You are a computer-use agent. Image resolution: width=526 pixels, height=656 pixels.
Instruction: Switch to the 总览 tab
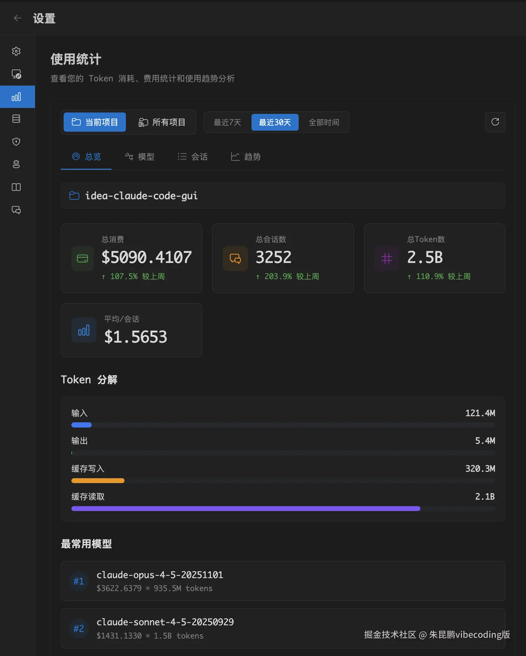point(86,157)
